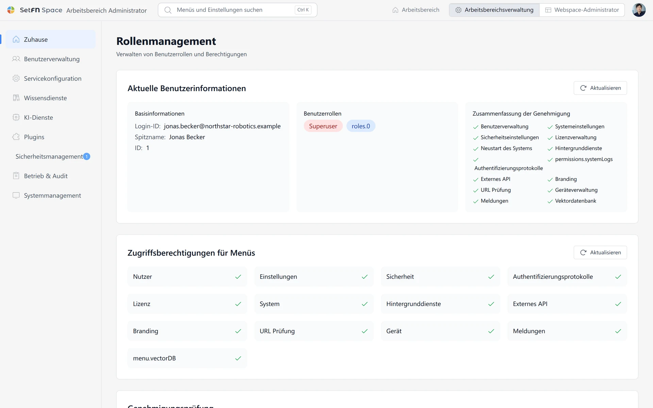Open the Webspace-Administrator tab
653x408 pixels.
(582, 10)
